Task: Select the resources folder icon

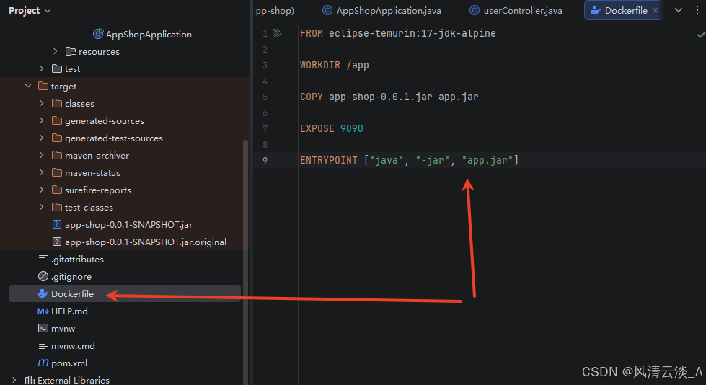Action: pyautogui.click(x=71, y=51)
